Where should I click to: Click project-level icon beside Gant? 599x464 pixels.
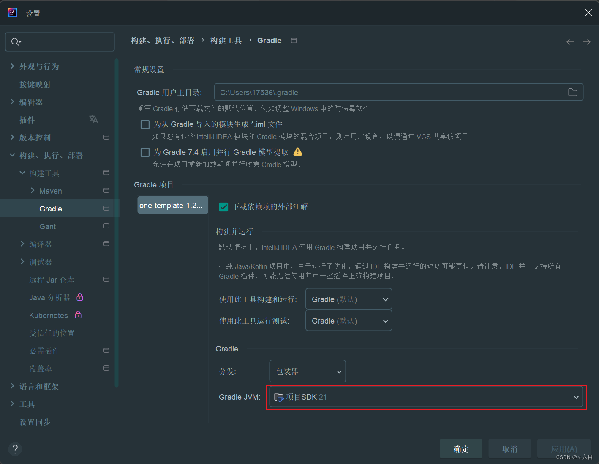106,226
